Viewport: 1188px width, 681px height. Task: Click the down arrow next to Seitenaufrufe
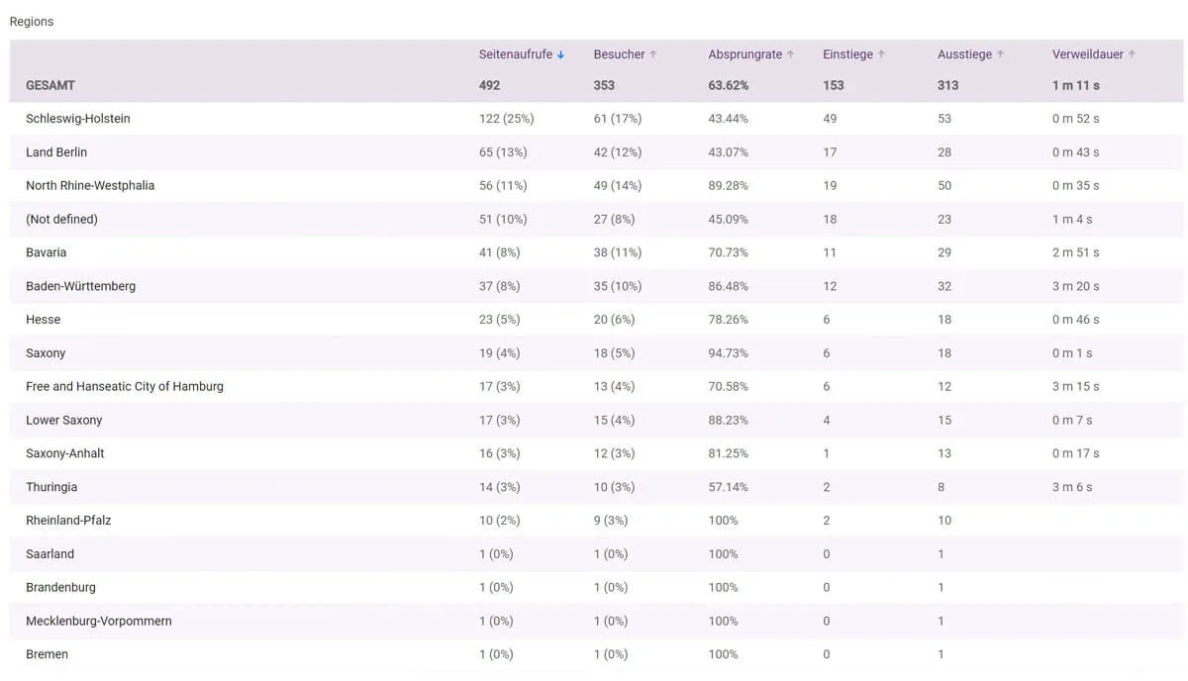click(560, 55)
